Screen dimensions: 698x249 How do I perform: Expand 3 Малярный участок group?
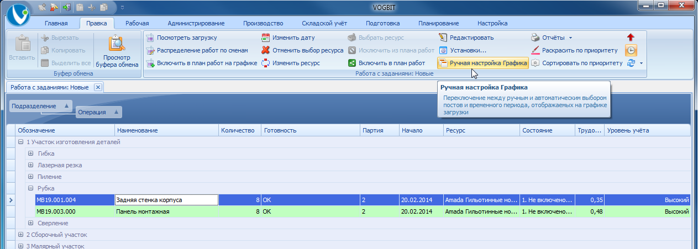pos(20,246)
